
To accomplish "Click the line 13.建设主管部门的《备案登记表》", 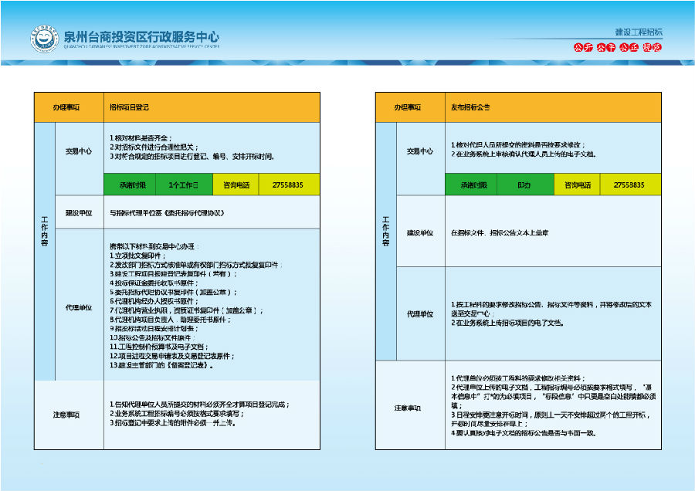I will point(162,366).
